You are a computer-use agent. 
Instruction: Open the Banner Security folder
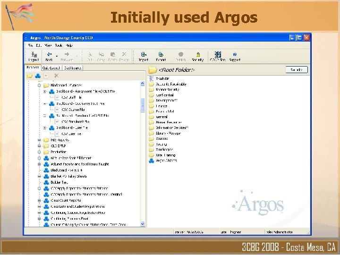click(167, 90)
